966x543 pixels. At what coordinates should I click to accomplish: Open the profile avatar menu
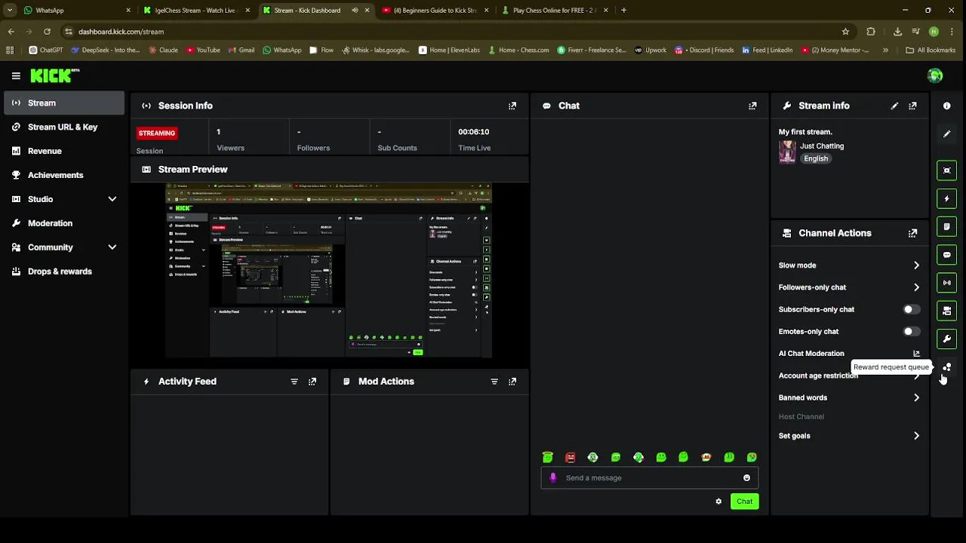tap(935, 75)
